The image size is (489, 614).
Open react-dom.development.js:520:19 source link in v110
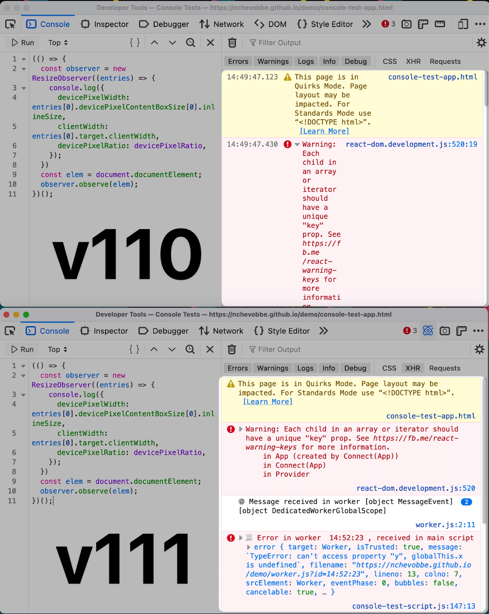point(412,144)
